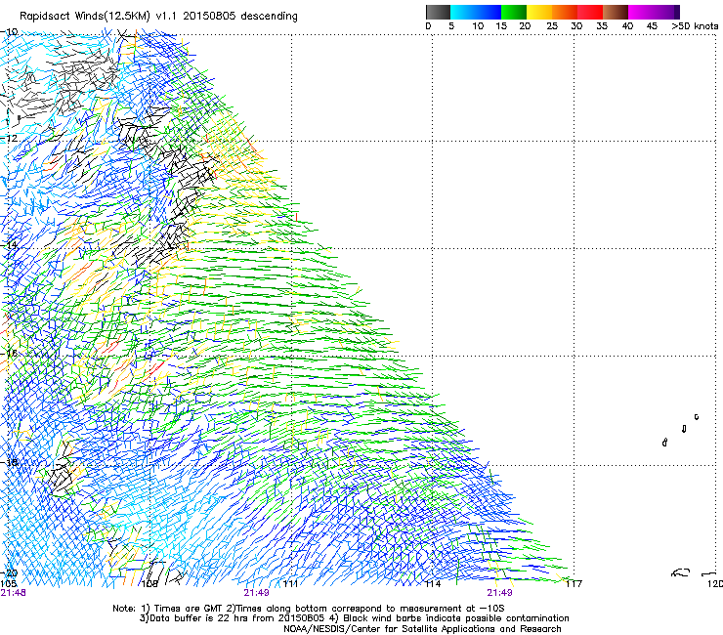723x635 pixels.
Task: Click the latitude label '-14'
Action: tap(9, 245)
